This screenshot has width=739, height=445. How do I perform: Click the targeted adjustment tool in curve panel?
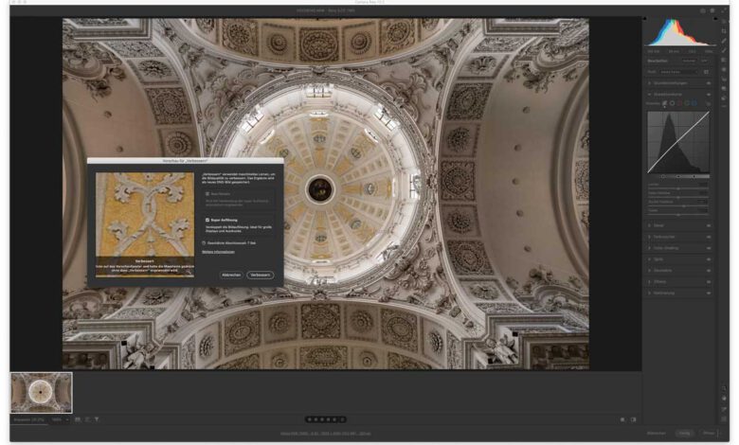(708, 103)
